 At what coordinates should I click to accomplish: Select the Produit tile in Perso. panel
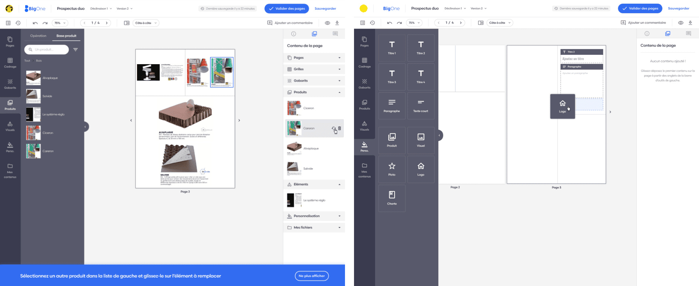tap(392, 140)
